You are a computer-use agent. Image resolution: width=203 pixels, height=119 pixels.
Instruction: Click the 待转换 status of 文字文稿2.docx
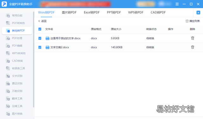pos(150,47)
